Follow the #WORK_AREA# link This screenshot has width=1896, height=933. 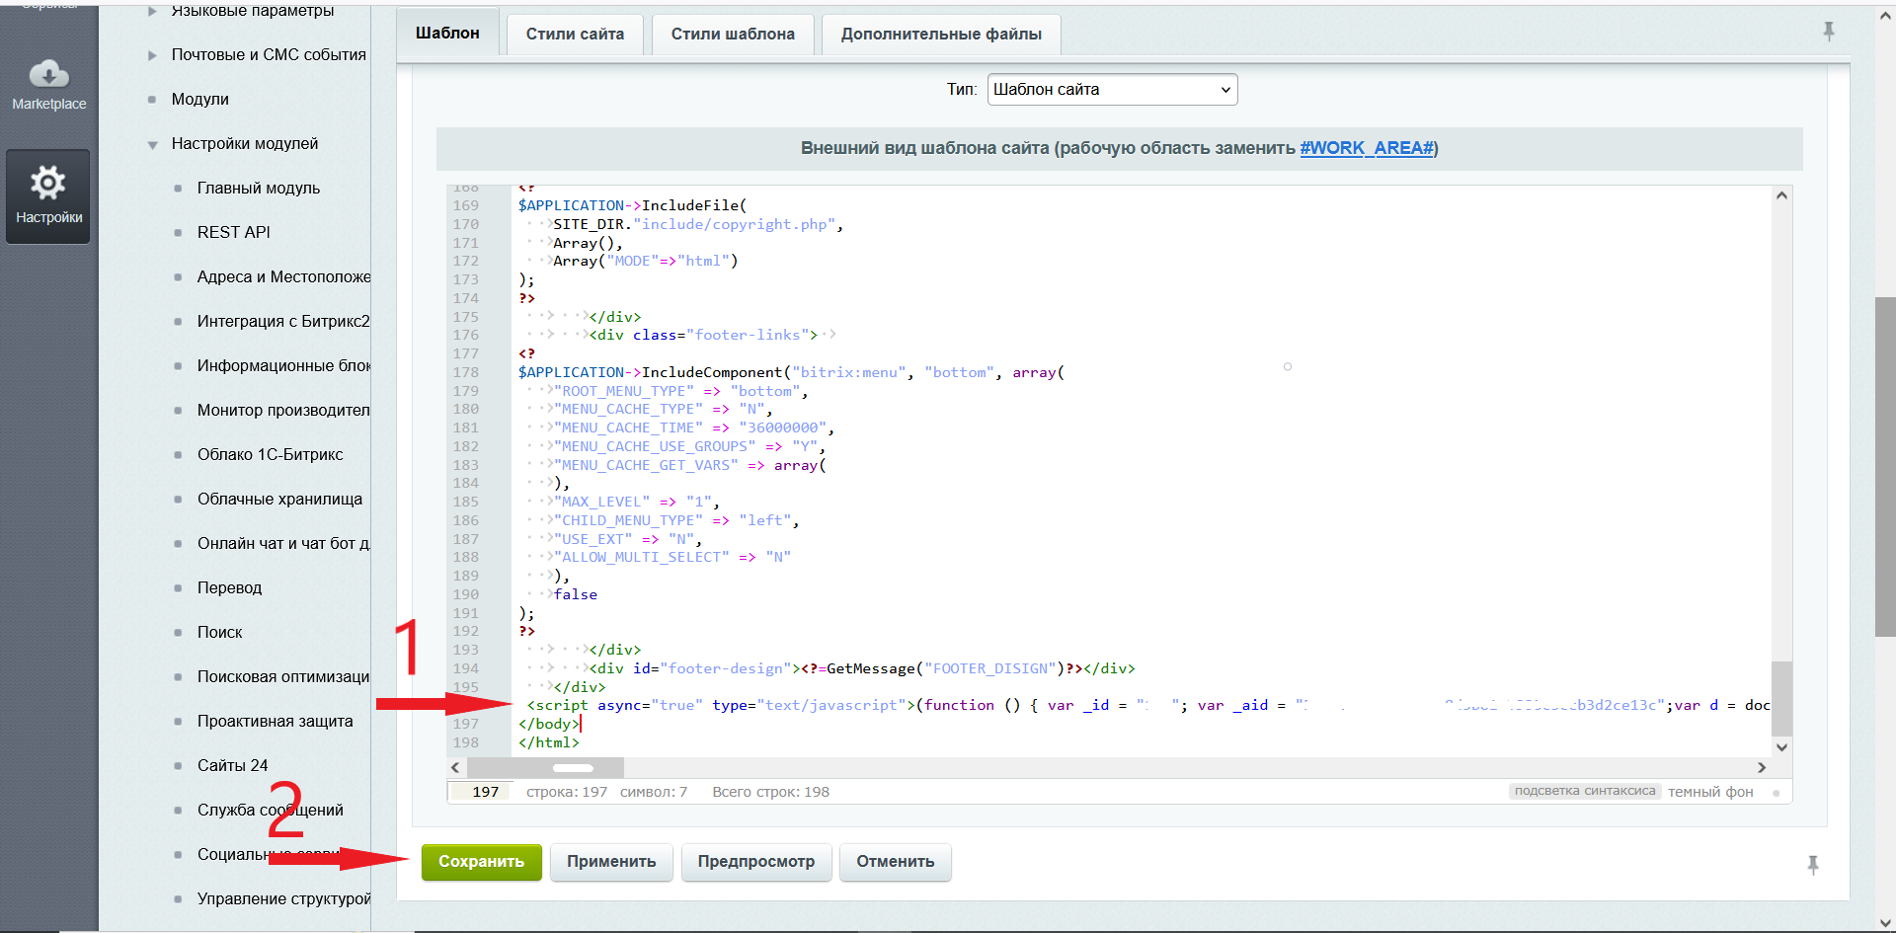[1367, 148]
